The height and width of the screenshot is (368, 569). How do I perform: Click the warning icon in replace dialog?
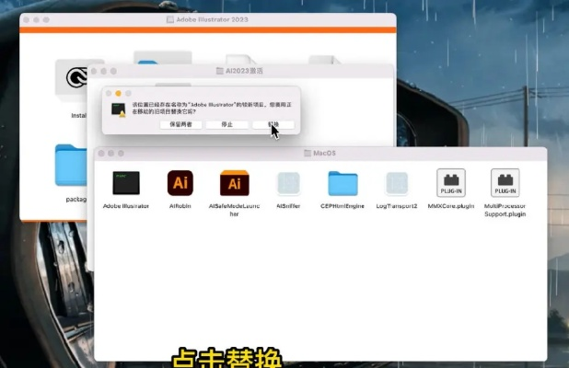pos(118,109)
